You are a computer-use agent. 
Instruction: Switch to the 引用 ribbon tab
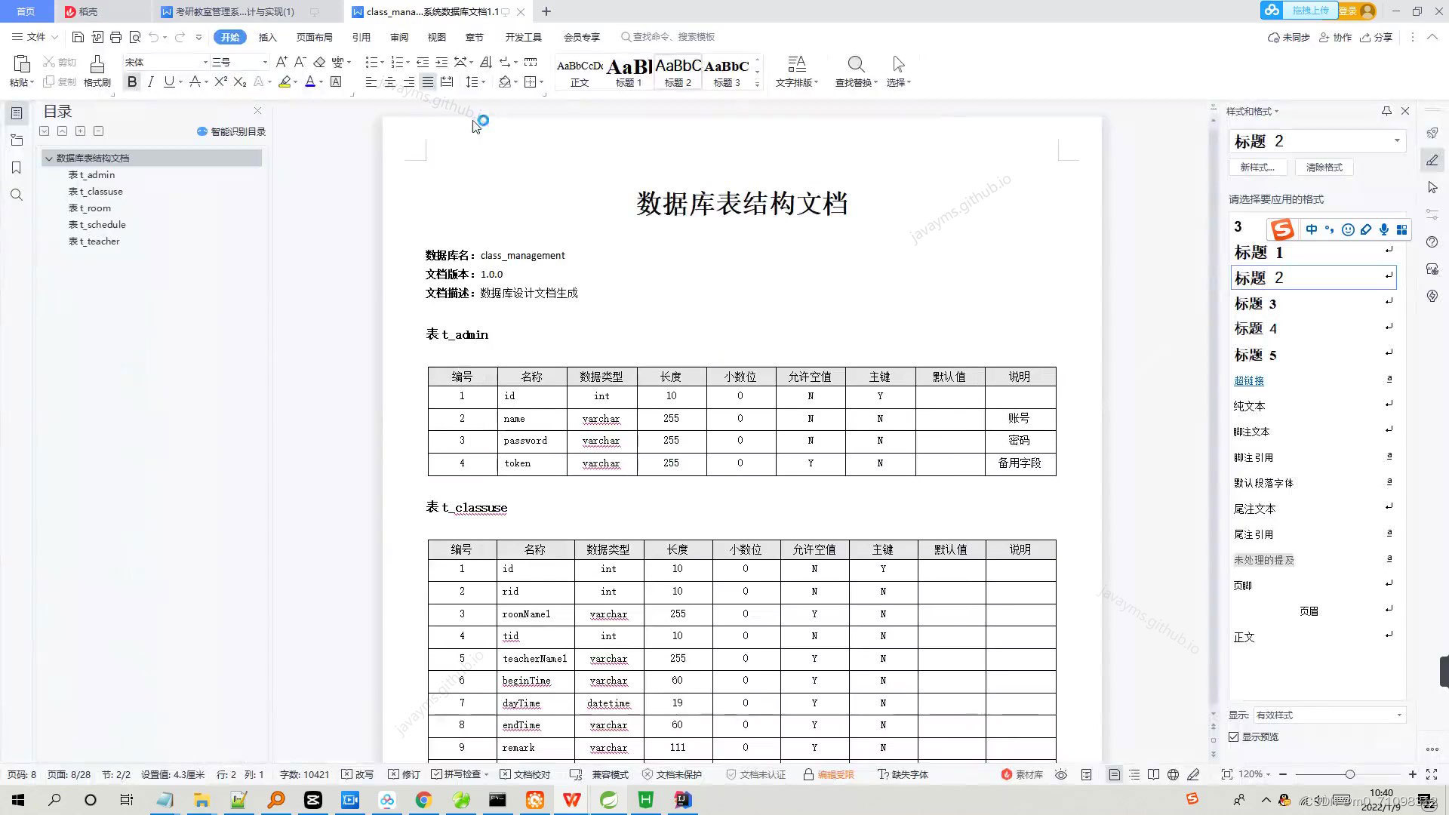point(361,37)
